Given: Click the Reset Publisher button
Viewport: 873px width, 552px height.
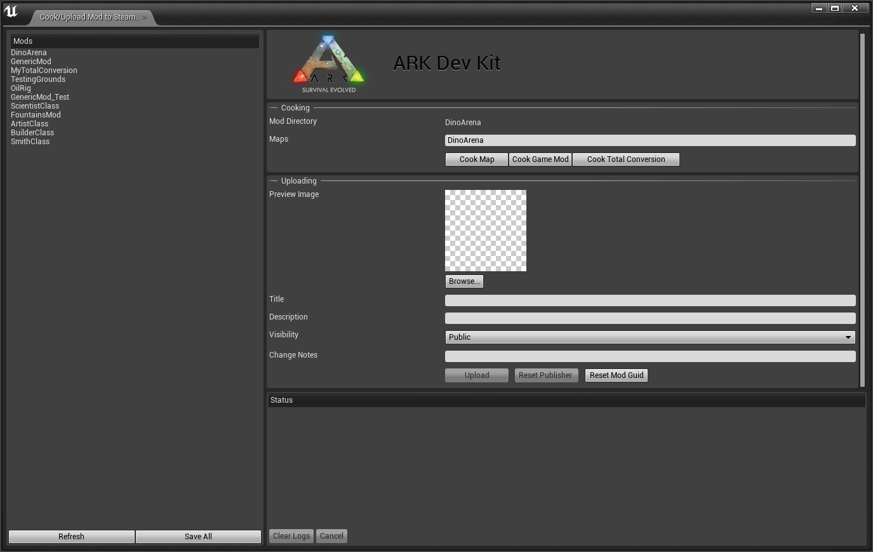Looking at the screenshot, I should point(545,375).
